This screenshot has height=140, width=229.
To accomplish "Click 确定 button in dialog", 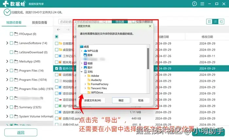I will (121, 100).
